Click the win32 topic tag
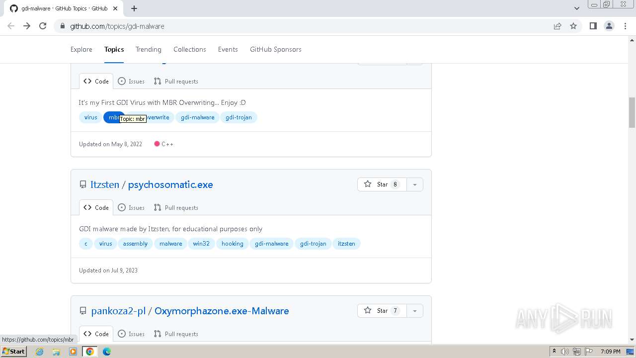This screenshot has height=358, width=636. [x=201, y=244]
